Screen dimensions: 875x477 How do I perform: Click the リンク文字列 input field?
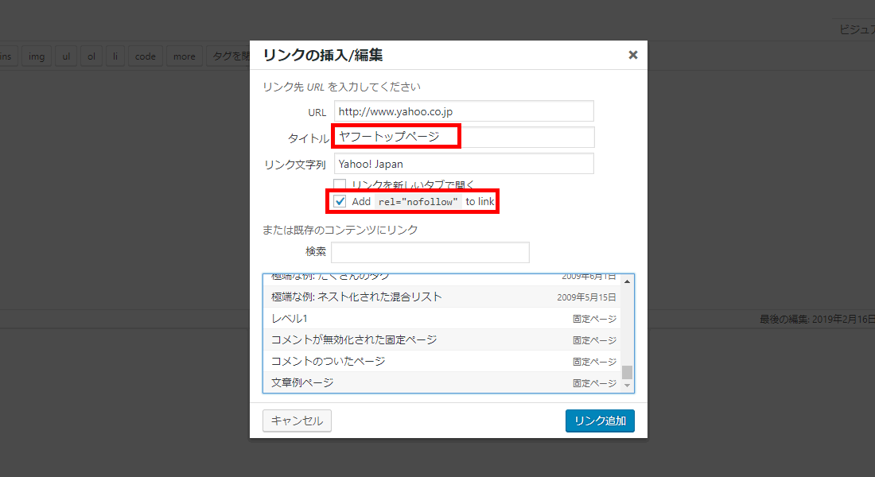[x=464, y=164]
